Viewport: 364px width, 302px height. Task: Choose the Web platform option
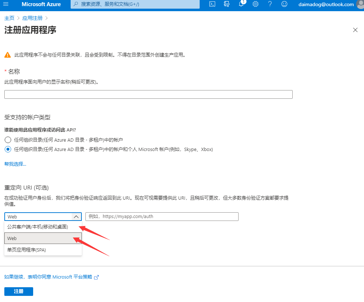43,239
